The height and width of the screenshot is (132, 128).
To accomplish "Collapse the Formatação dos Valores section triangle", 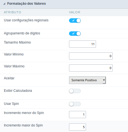I will coord(4,4).
